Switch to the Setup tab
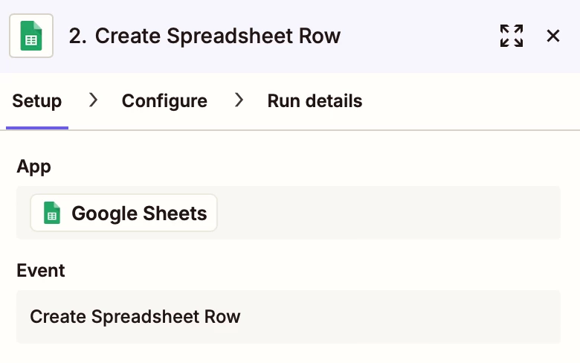The image size is (580, 363). coord(37,101)
